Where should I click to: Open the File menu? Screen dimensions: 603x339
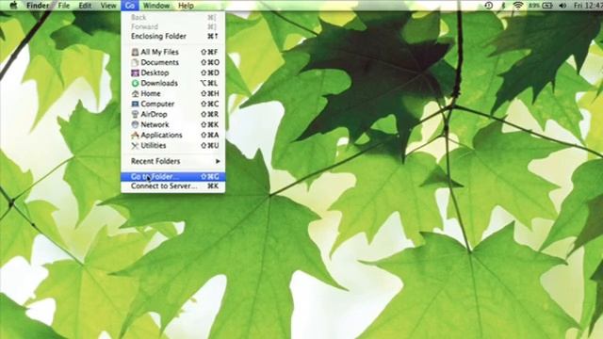63,6
